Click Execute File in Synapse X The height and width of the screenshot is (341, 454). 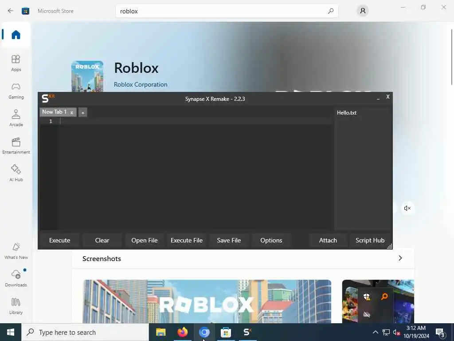187,240
